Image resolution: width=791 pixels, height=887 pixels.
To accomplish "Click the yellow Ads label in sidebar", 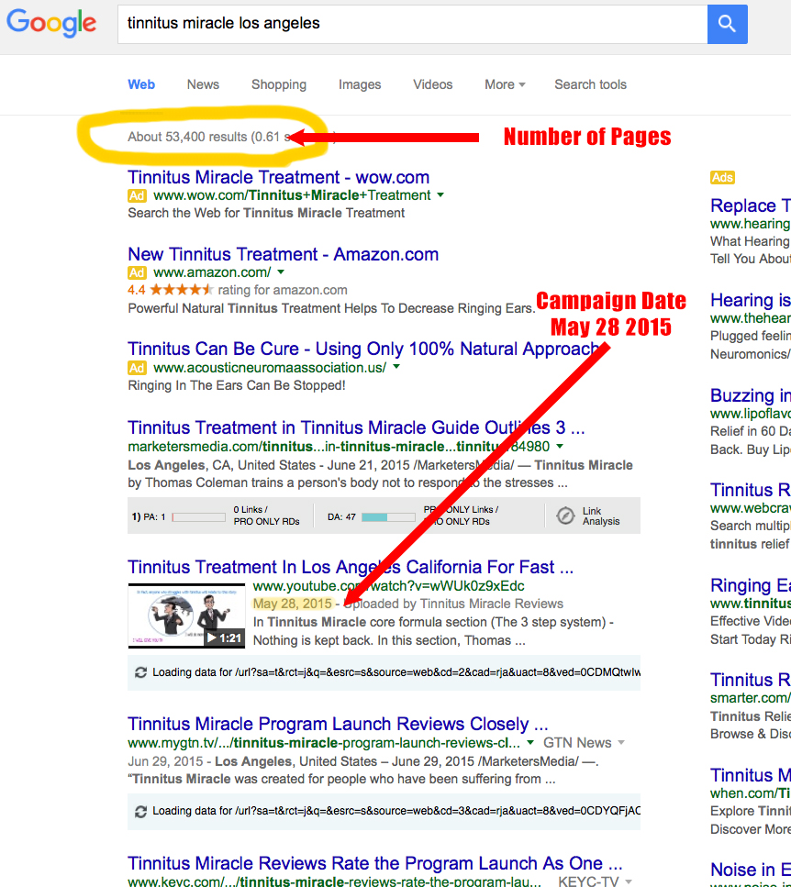I will [x=722, y=178].
